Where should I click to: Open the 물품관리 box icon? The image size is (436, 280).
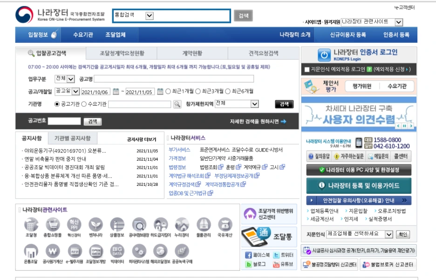(x=204, y=225)
